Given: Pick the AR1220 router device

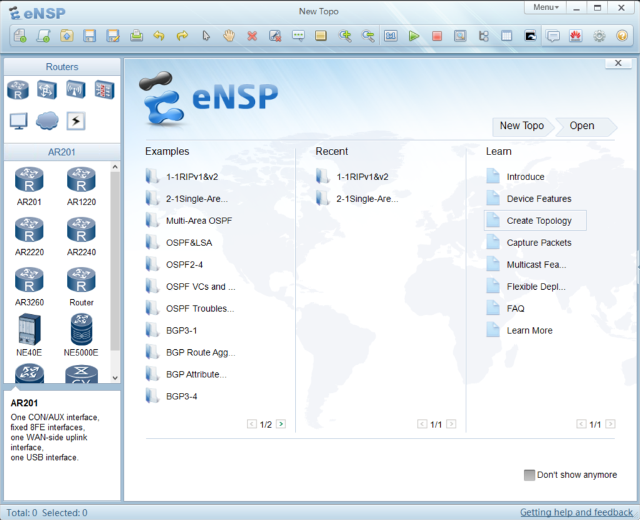Looking at the screenshot, I should point(81,186).
